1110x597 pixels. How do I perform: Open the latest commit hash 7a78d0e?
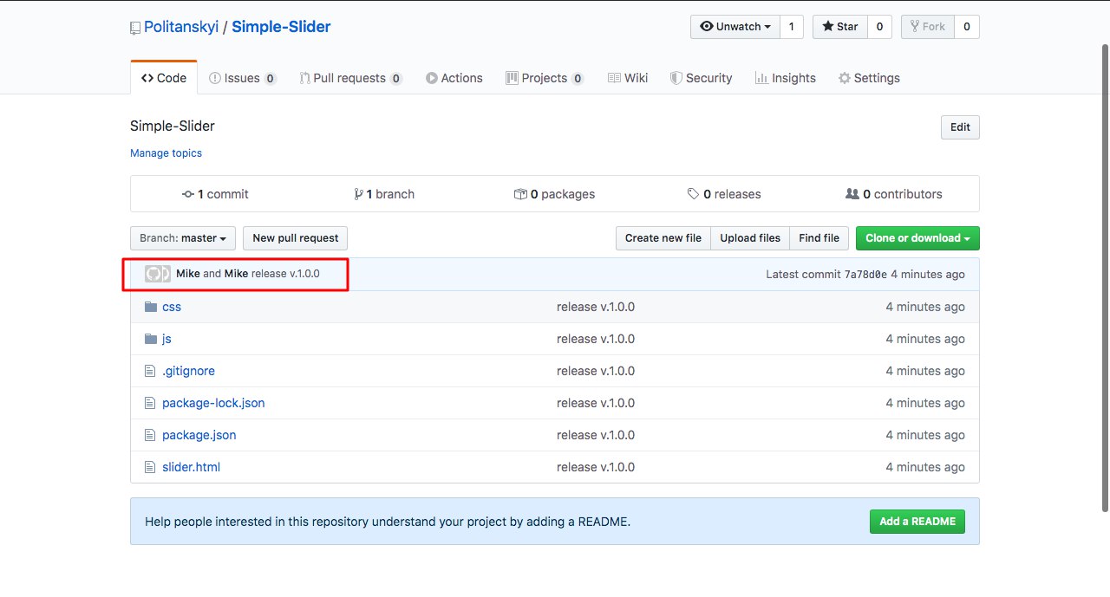point(865,274)
